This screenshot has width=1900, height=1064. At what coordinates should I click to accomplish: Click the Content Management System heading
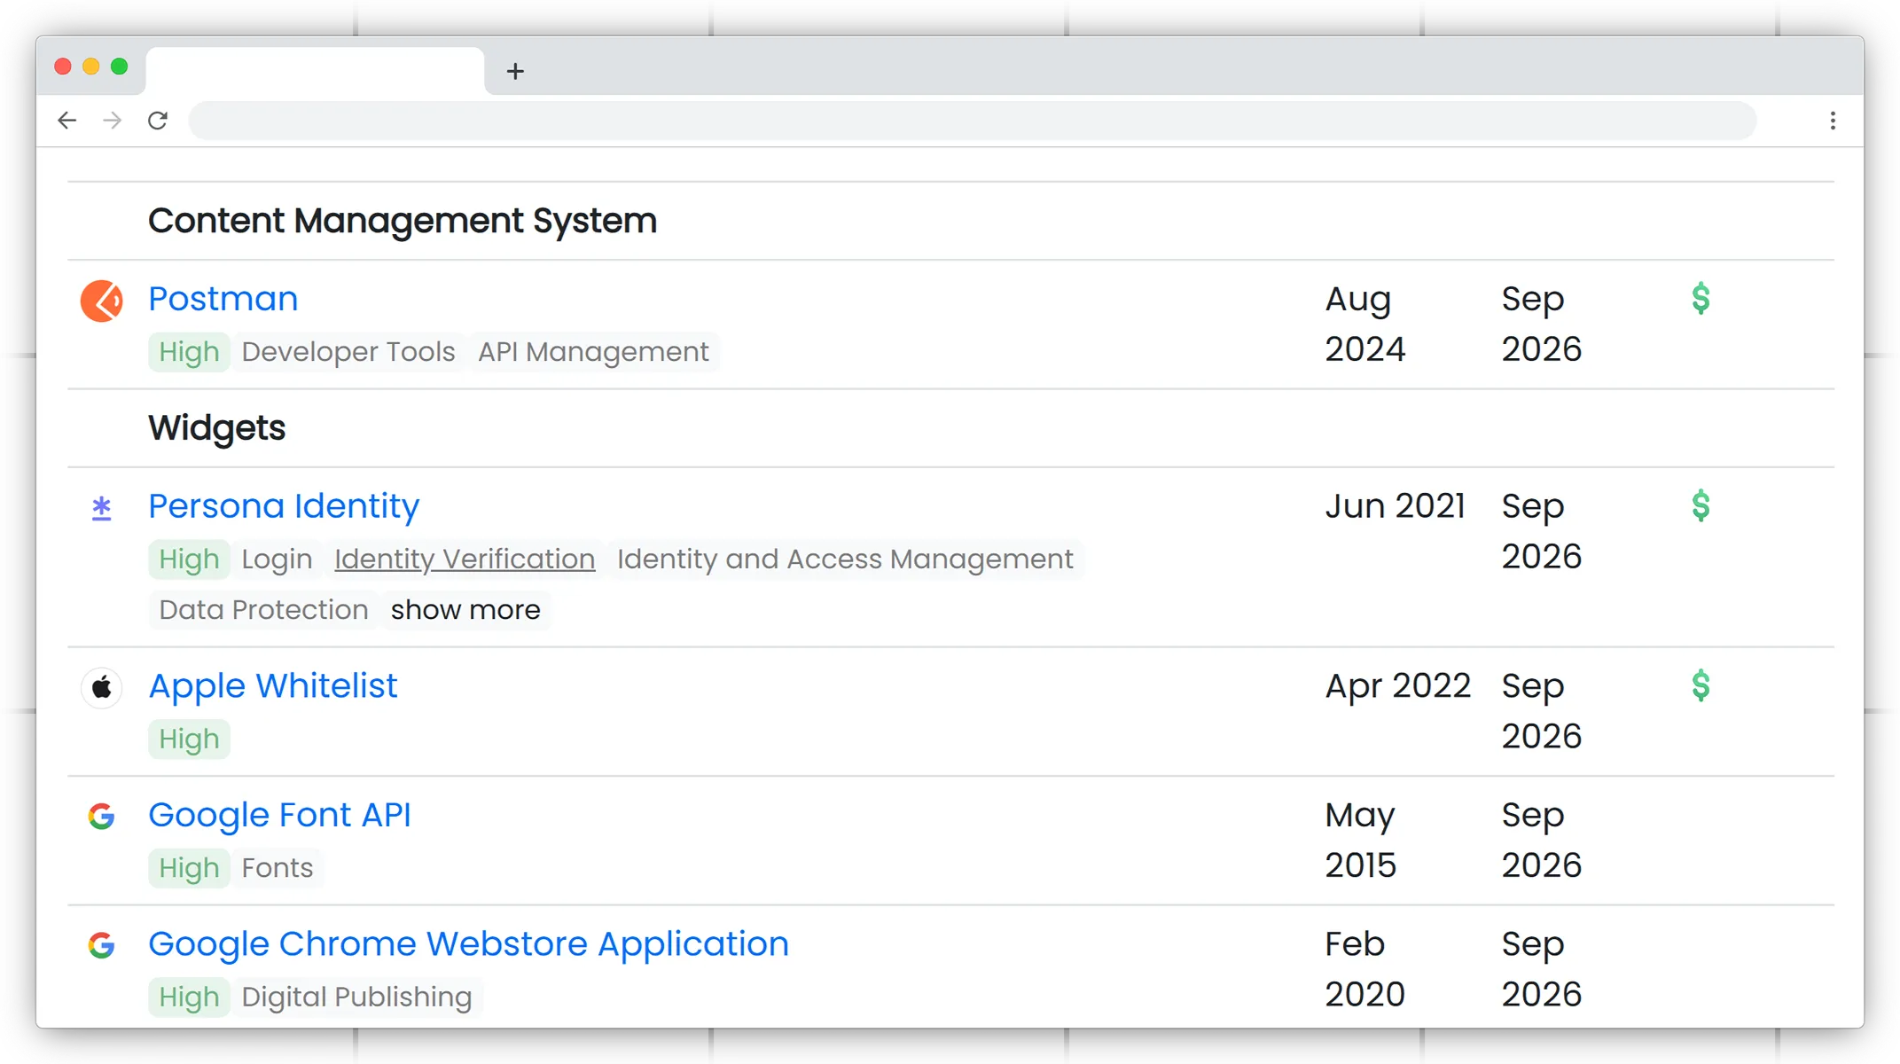pos(403,221)
